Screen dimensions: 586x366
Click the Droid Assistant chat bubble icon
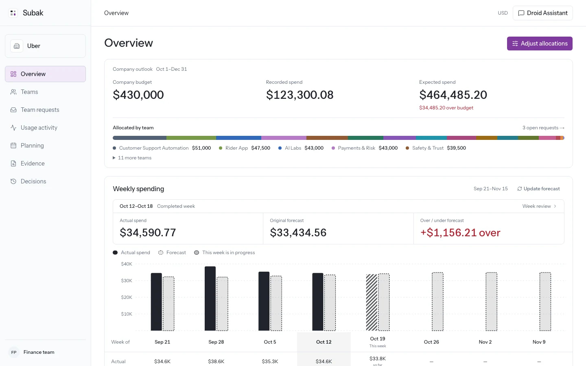[521, 13]
